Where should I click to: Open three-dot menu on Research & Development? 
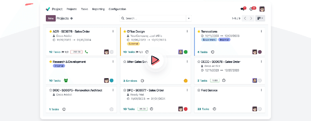(113, 61)
